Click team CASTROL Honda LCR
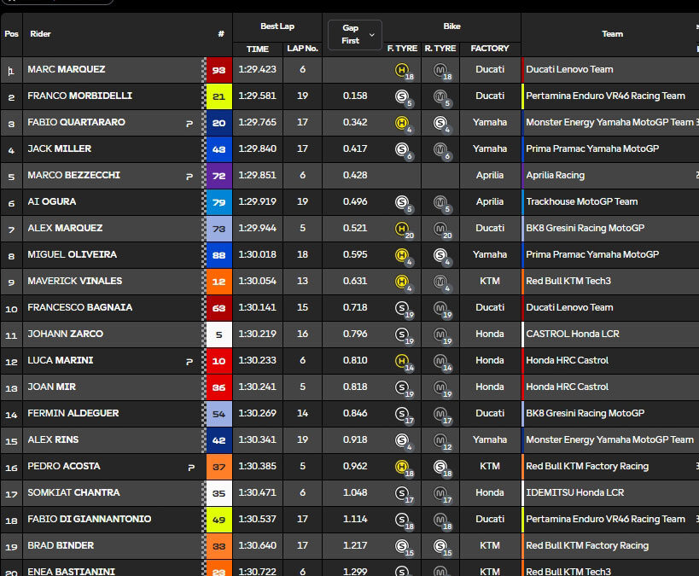The height and width of the screenshot is (576, 699). pos(573,334)
